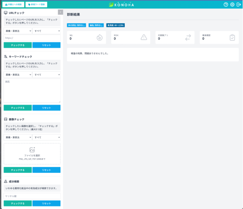Click the URLチェック monitor icon
Viewport: 243px width, 209px height.
tap(6, 13)
